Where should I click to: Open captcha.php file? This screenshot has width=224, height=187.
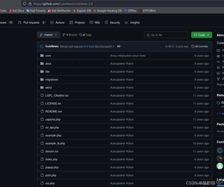pos(53,119)
